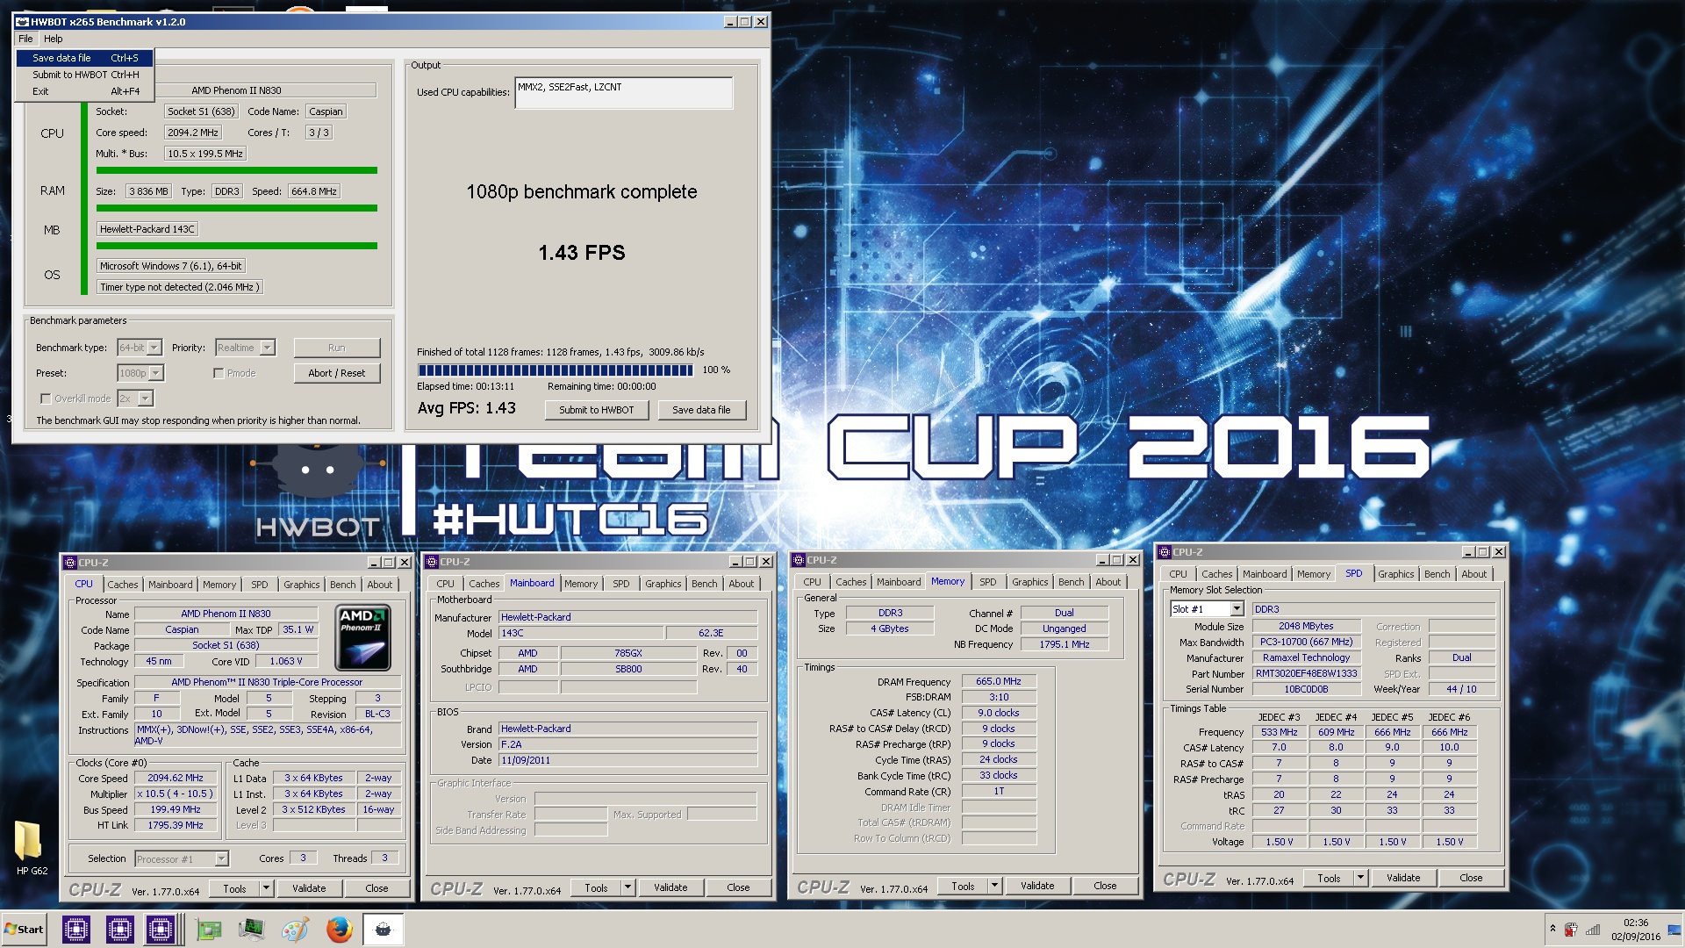Enable the Overkill mode checkbox
The image size is (1685, 948).
click(46, 399)
